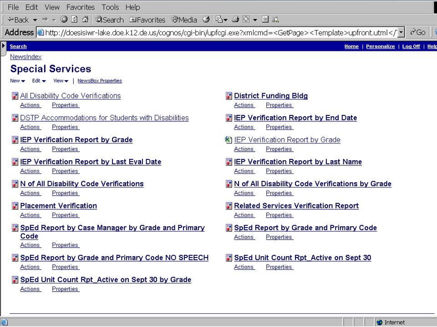437x327 pixels.
Task: Go to the NewsIndex breadcrumb link
Action: coord(25,57)
